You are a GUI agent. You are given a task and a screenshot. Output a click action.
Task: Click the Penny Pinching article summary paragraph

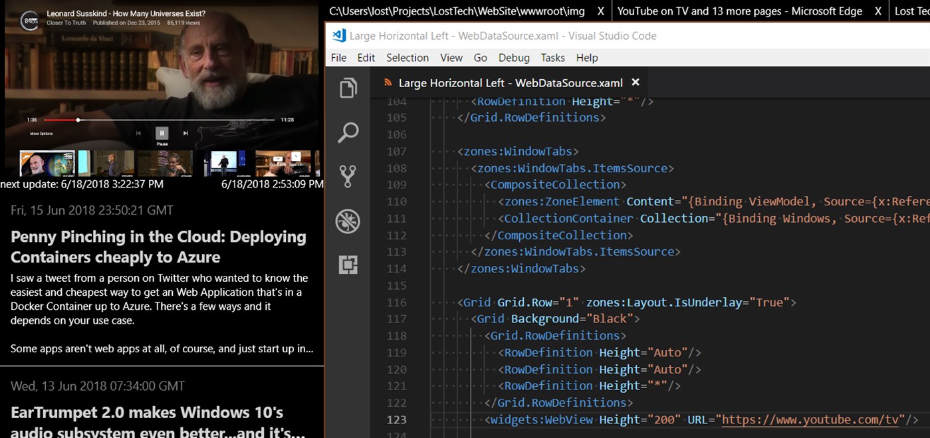click(162, 313)
